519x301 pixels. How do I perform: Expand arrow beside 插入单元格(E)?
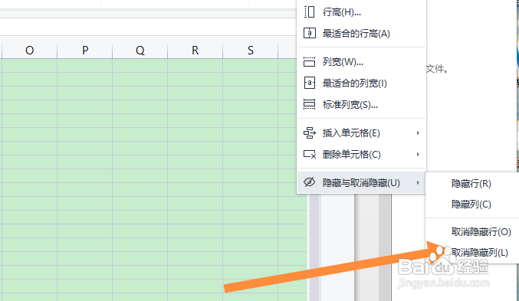(418, 133)
